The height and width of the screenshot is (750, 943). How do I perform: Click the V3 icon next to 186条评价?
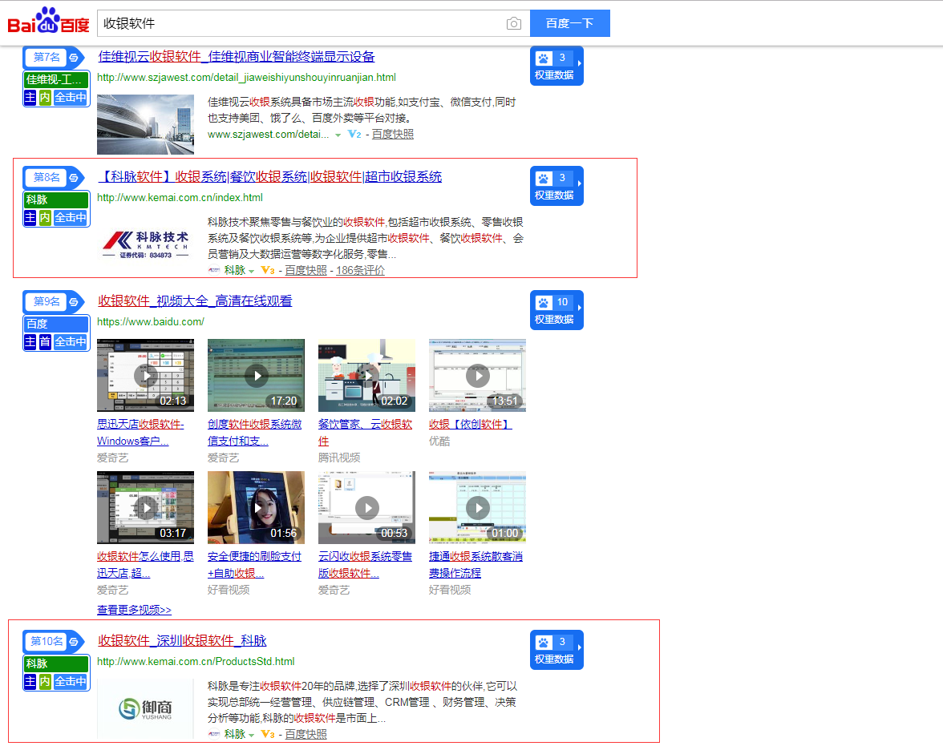(268, 271)
